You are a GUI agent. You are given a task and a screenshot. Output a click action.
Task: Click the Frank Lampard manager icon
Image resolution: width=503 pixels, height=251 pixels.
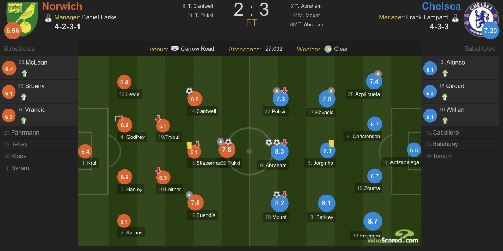coord(455,17)
